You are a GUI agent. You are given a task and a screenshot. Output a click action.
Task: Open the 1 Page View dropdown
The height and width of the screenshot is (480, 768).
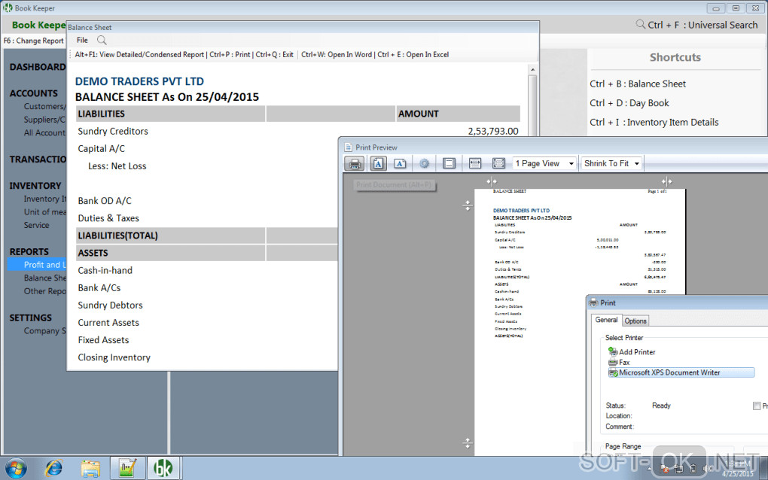pyautogui.click(x=544, y=163)
